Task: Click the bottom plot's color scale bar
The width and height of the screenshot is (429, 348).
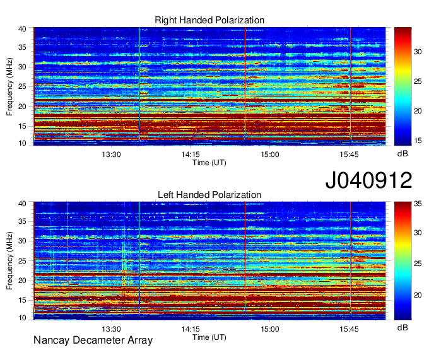Action: pos(403,261)
